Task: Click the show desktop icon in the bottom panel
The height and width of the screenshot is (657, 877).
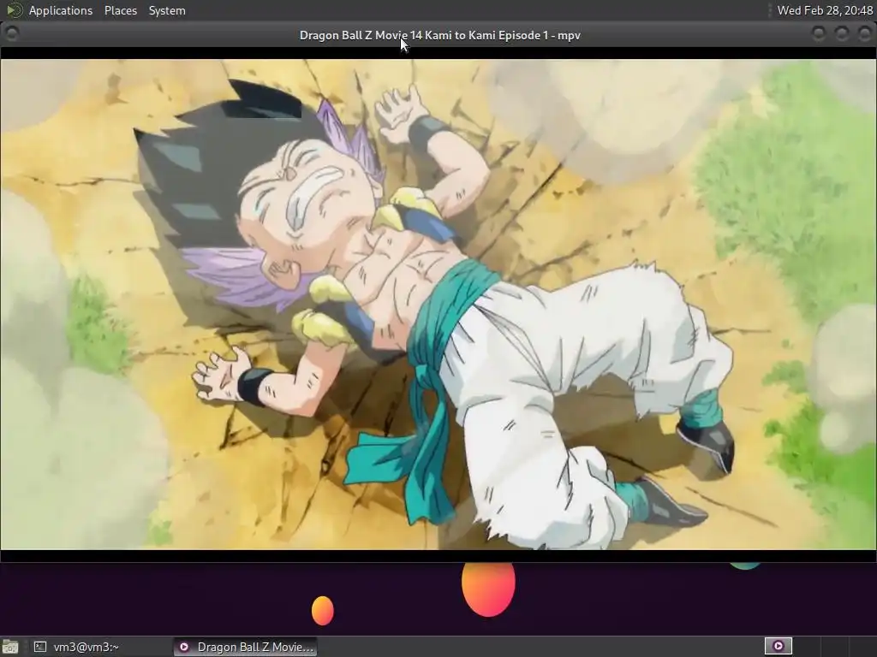Action: pyautogui.click(x=10, y=647)
